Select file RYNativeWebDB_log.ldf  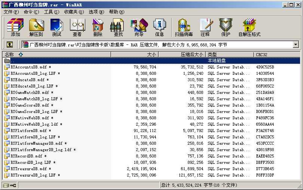[36, 124]
